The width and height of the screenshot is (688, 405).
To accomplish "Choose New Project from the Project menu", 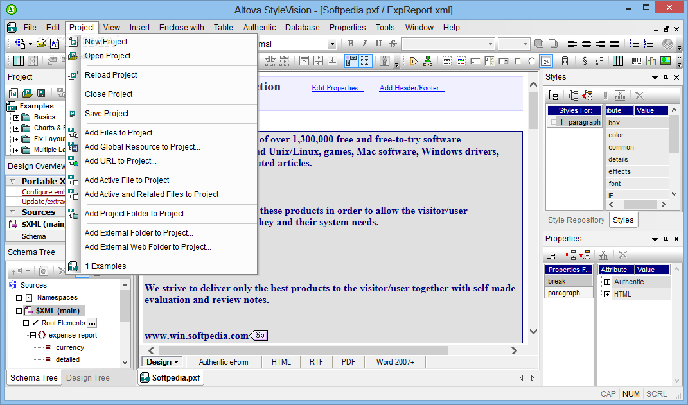I will coord(106,42).
